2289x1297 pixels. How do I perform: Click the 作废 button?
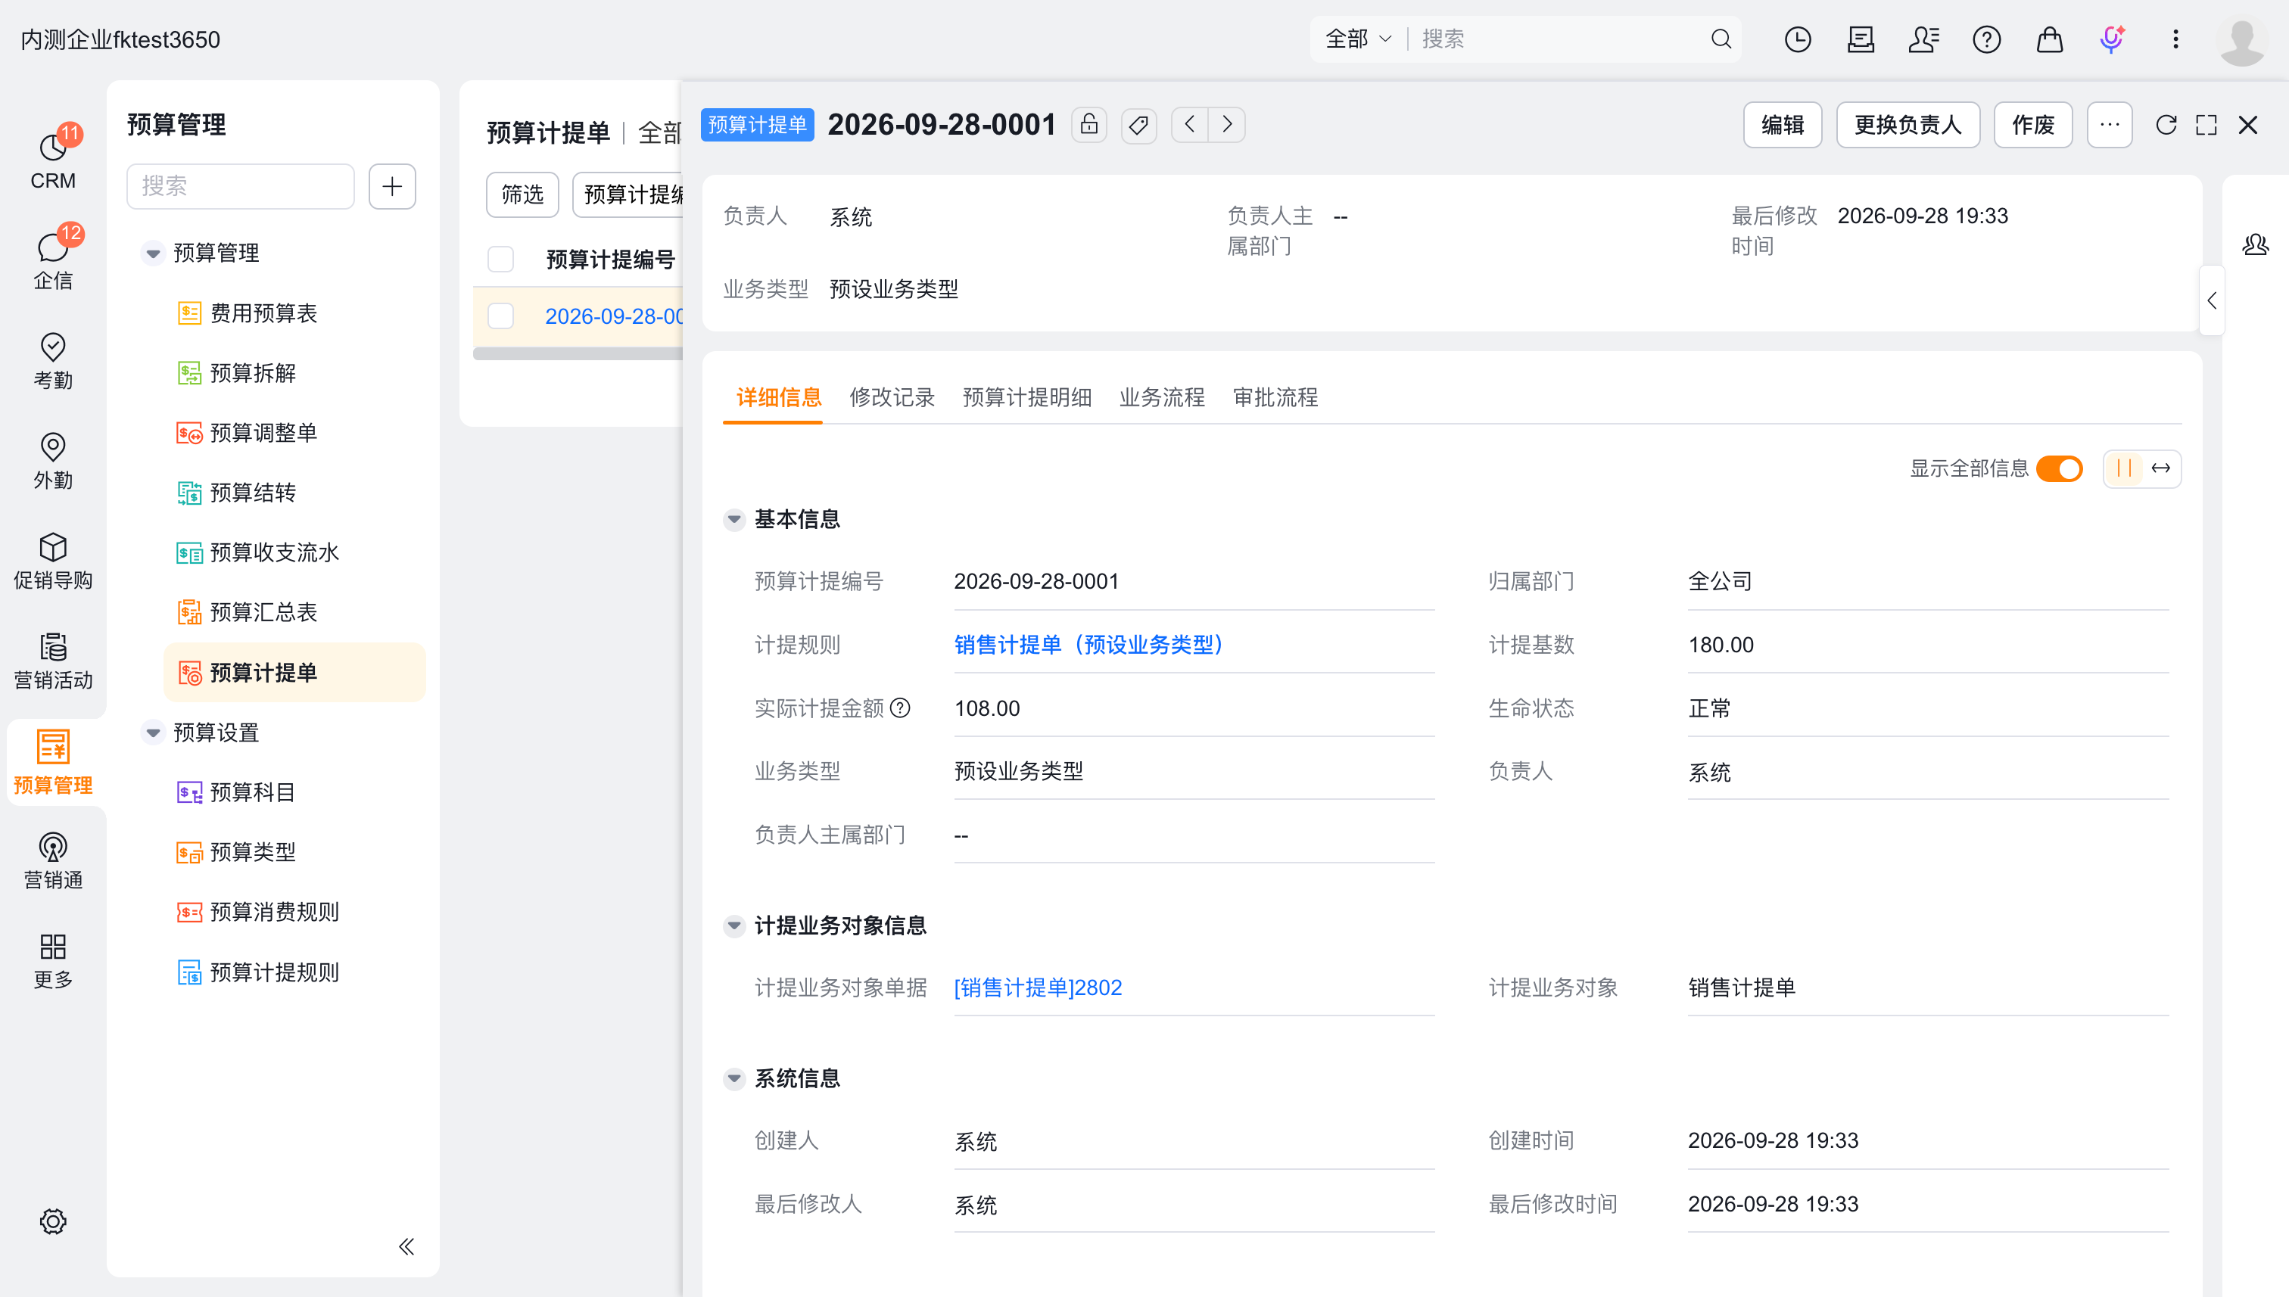pos(2032,125)
